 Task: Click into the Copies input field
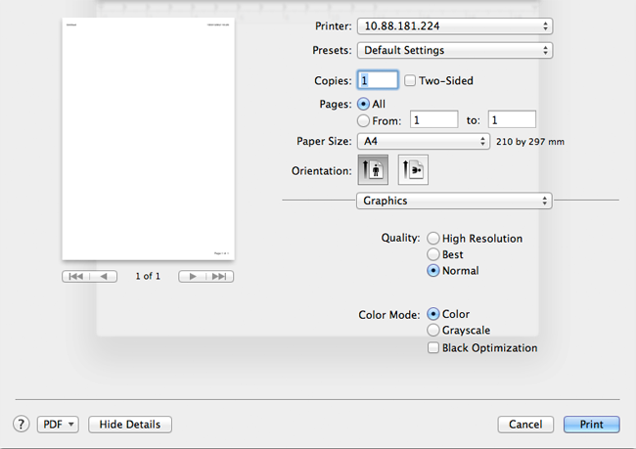pyautogui.click(x=378, y=80)
